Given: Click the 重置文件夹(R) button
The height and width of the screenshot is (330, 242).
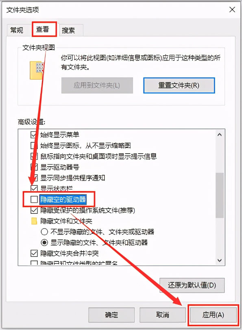Looking at the screenshot, I should point(179,85).
